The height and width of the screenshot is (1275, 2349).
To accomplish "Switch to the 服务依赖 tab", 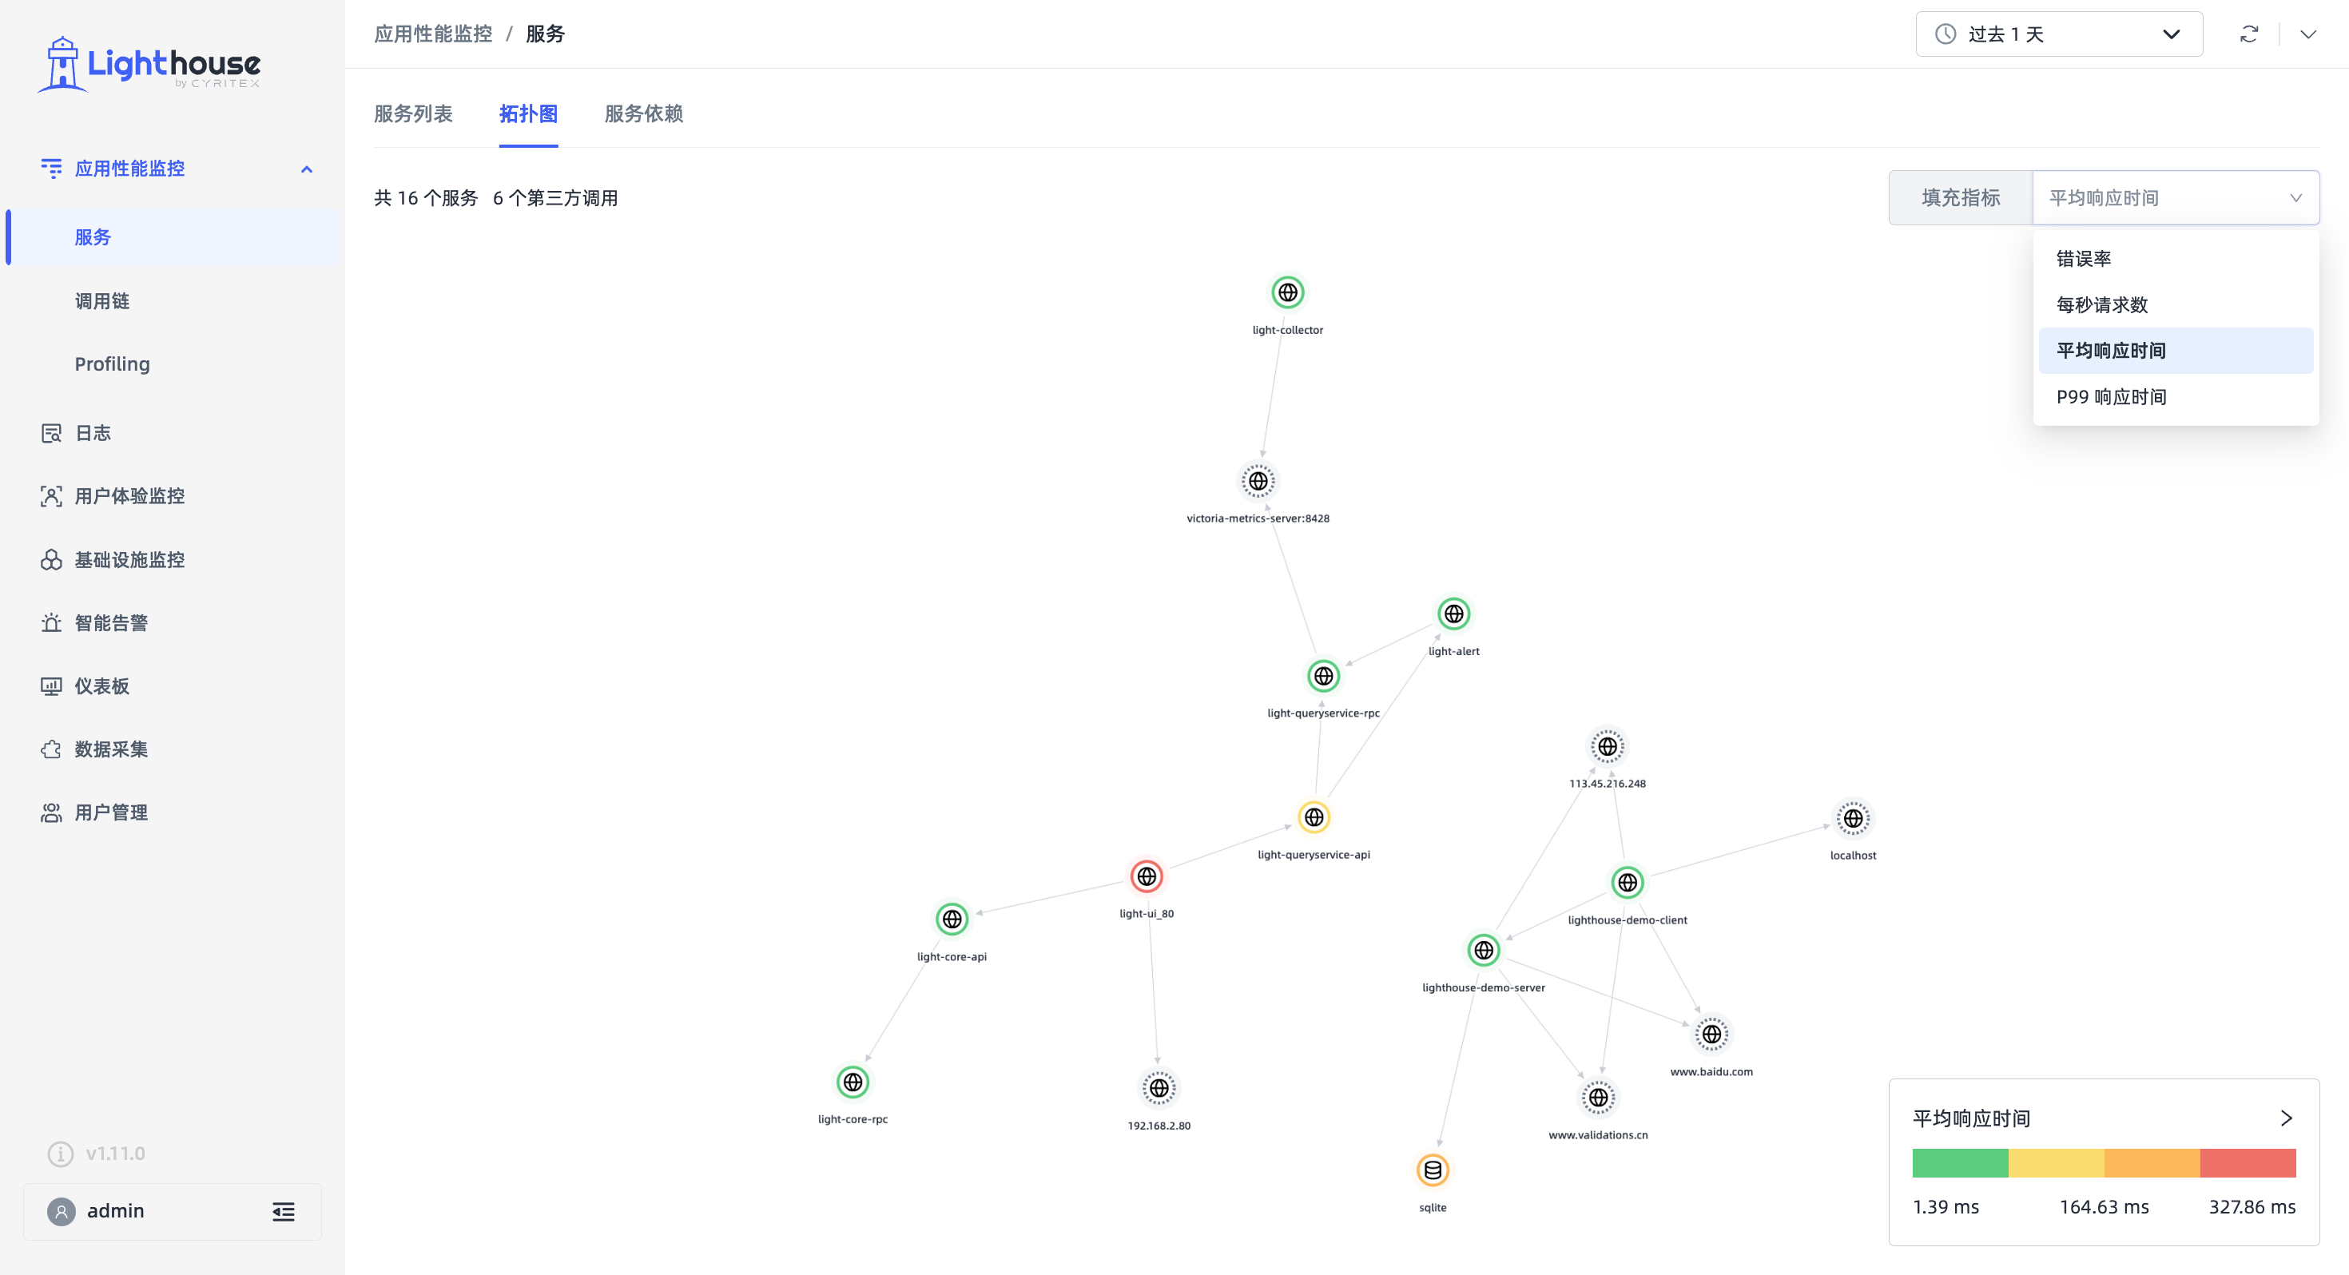I will (x=644, y=114).
